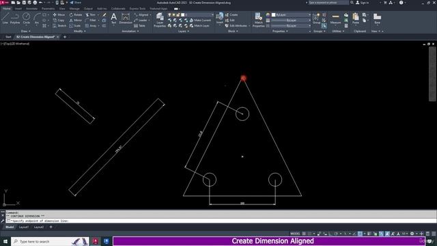The height and width of the screenshot is (246, 437).
Task: Click Make Current layer button
Action: pos(200,20)
